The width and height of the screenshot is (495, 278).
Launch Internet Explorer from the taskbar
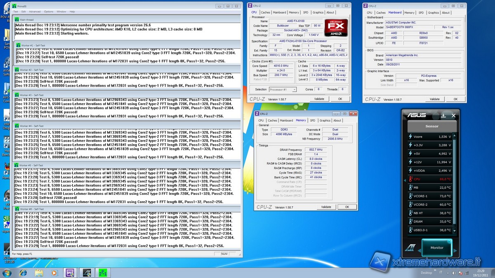[x=23, y=272]
